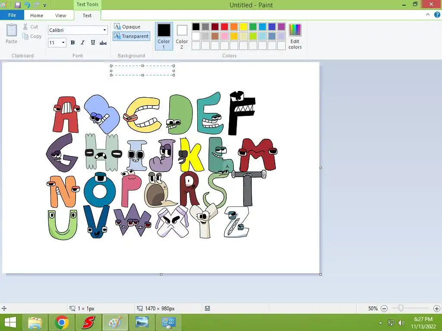Click the zoom slider thumb
442x331 pixels.
coord(401,308)
